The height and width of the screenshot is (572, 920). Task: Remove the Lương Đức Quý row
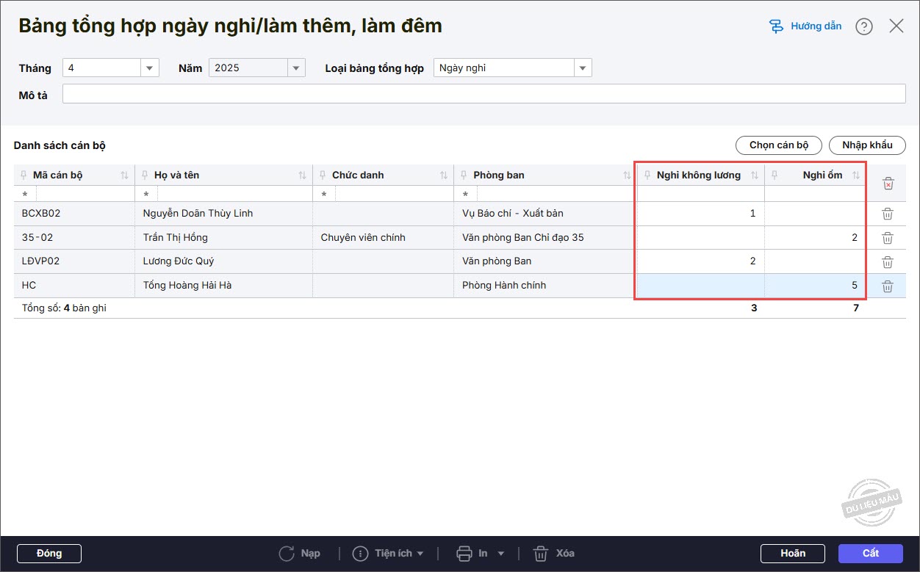point(887,261)
